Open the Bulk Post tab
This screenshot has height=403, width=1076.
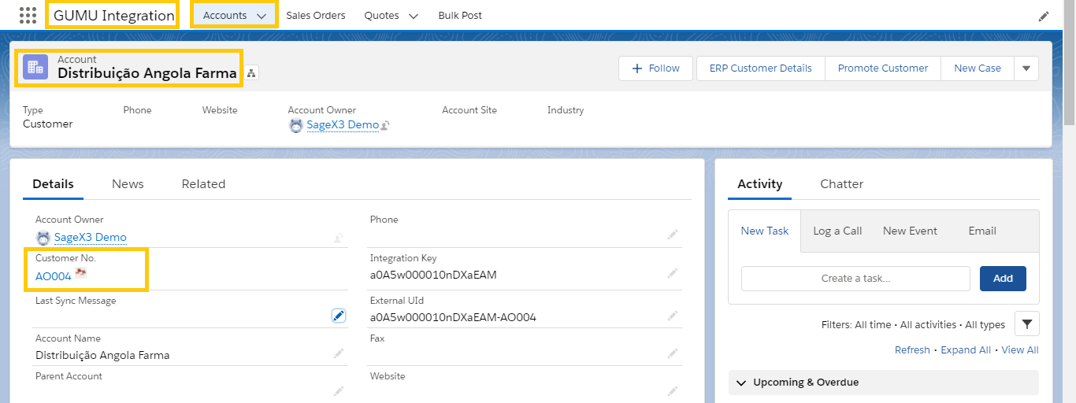[460, 15]
